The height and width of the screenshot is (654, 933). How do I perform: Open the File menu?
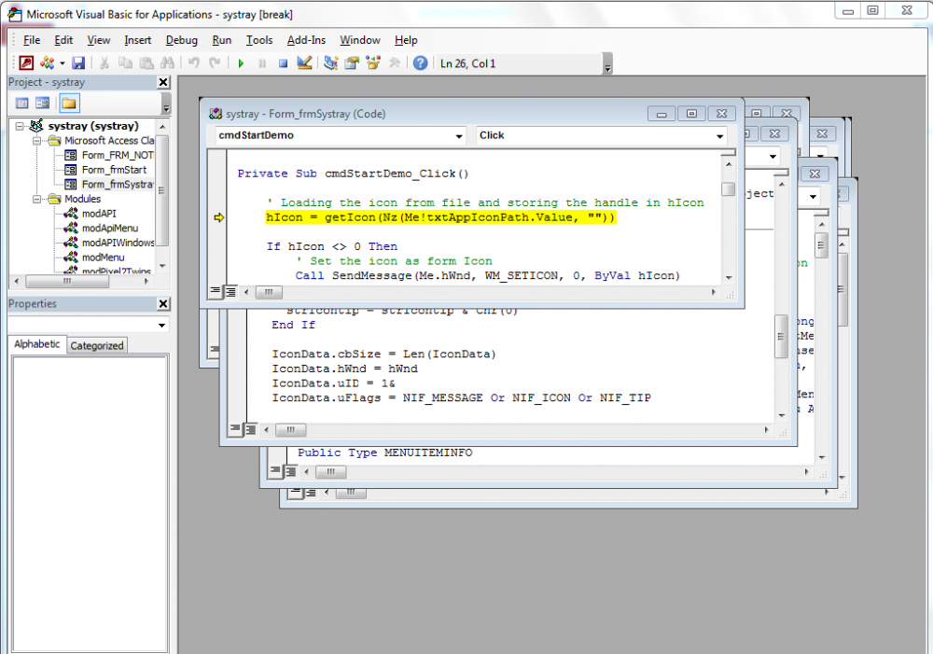tap(32, 40)
